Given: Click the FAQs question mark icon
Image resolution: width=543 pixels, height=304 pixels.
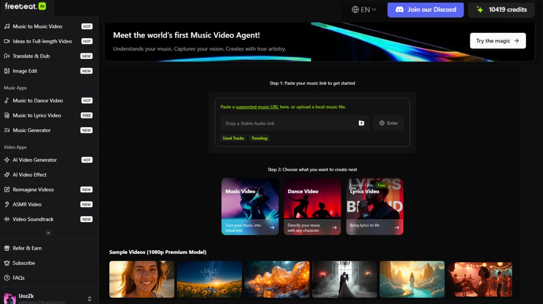Looking at the screenshot, I should (x=6, y=278).
